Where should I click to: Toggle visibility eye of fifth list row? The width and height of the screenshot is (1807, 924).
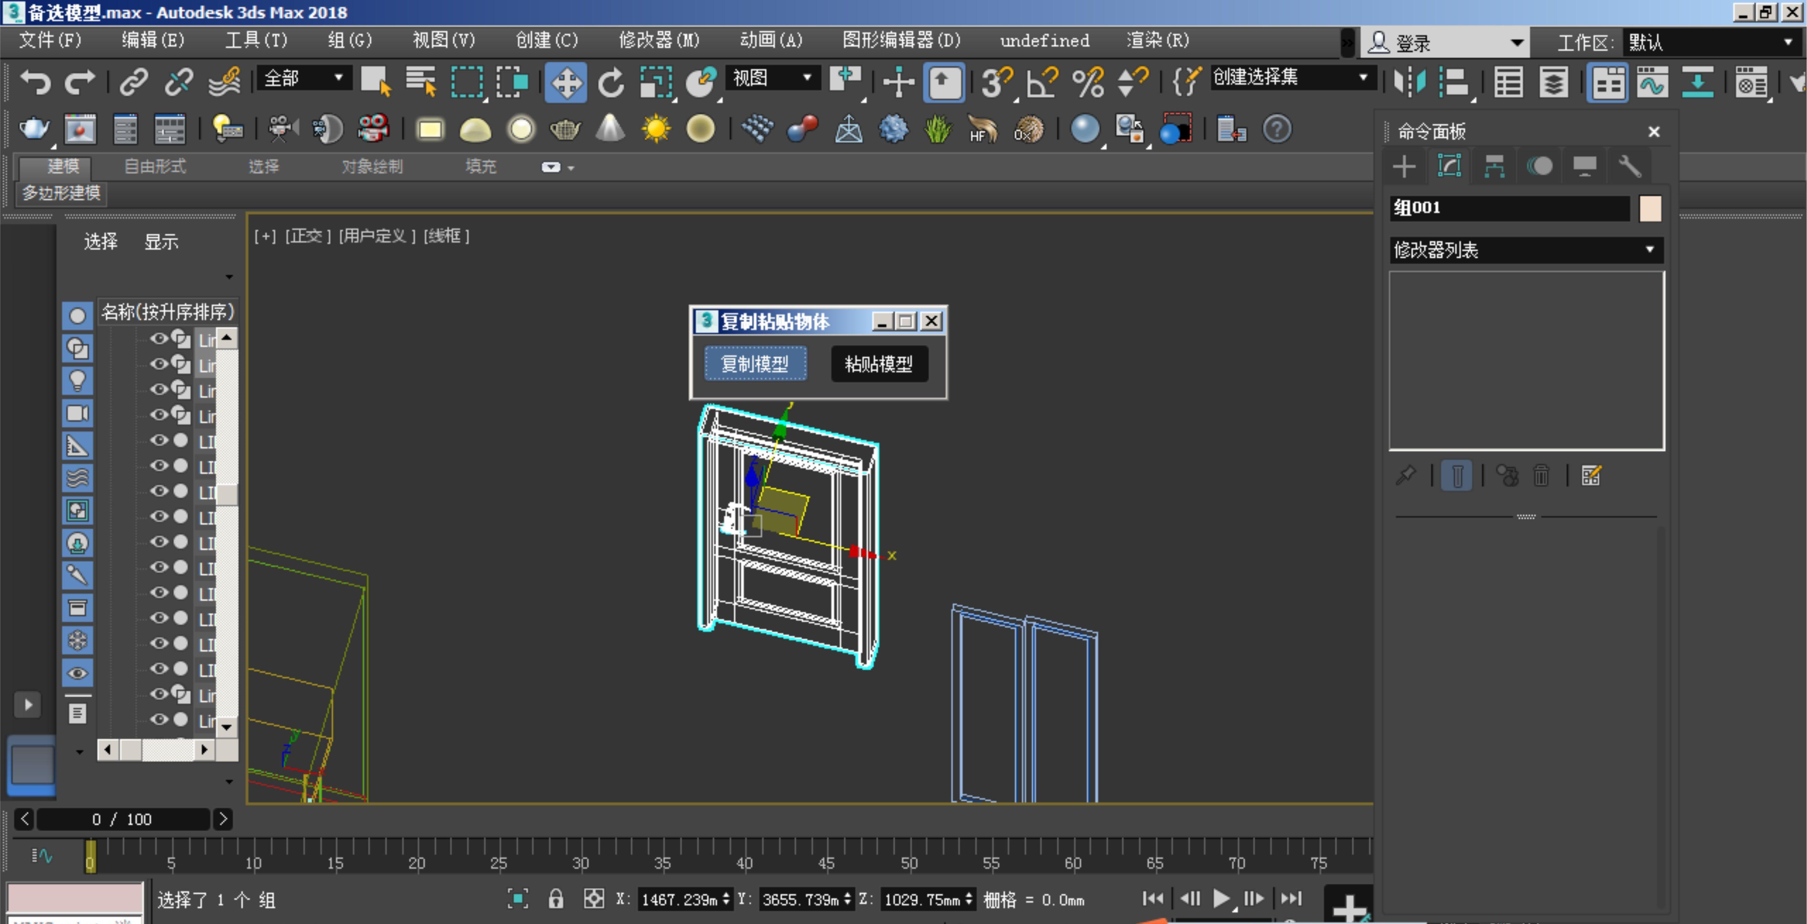pyautogui.click(x=159, y=440)
